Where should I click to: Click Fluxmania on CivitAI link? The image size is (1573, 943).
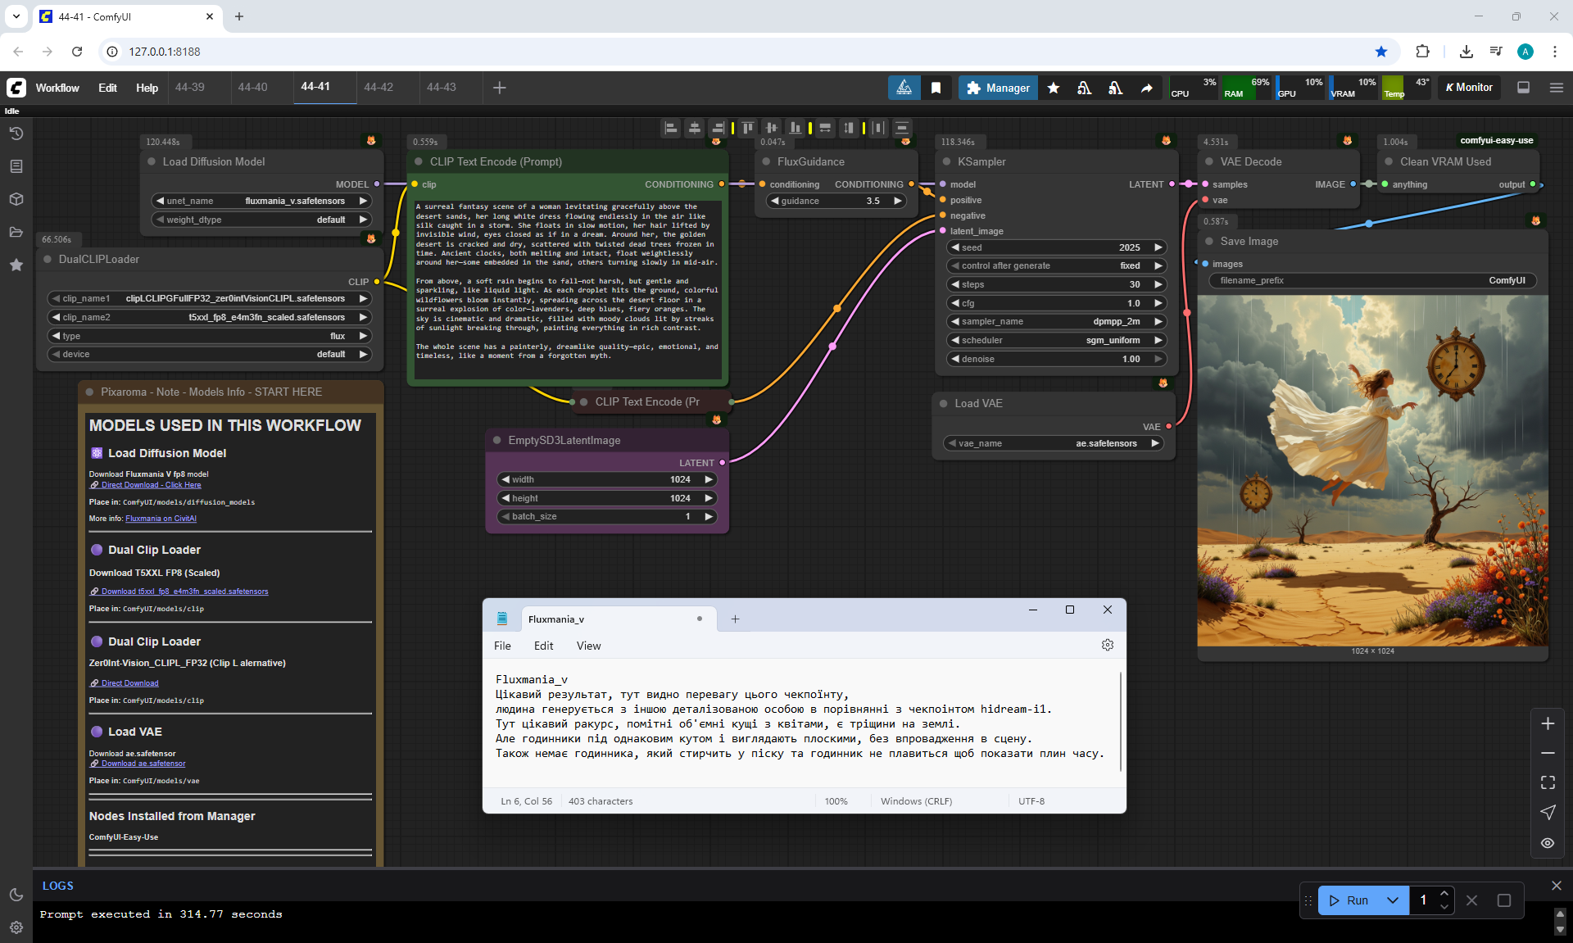click(x=161, y=519)
